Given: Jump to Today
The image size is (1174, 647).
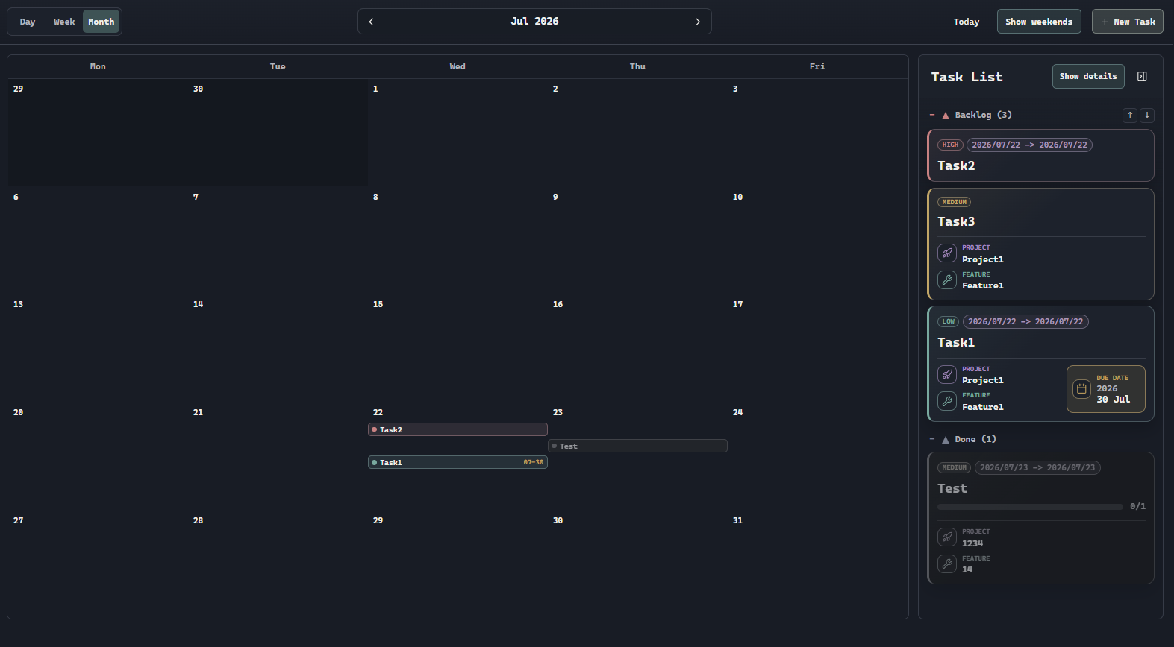Looking at the screenshot, I should pyautogui.click(x=967, y=22).
